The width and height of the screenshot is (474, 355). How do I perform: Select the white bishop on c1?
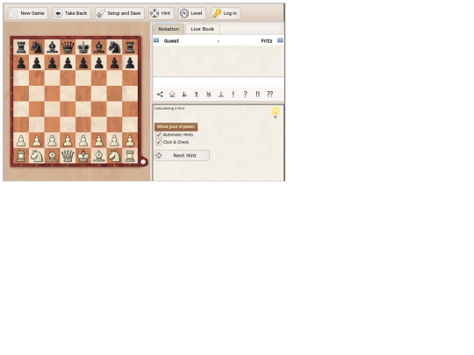[53, 156]
